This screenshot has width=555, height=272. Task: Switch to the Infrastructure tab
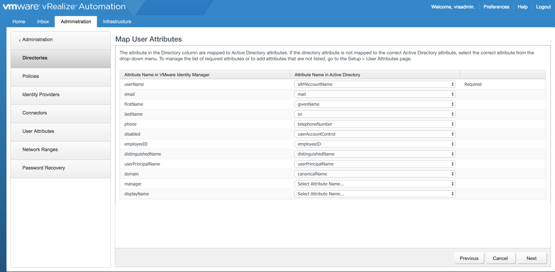117,22
